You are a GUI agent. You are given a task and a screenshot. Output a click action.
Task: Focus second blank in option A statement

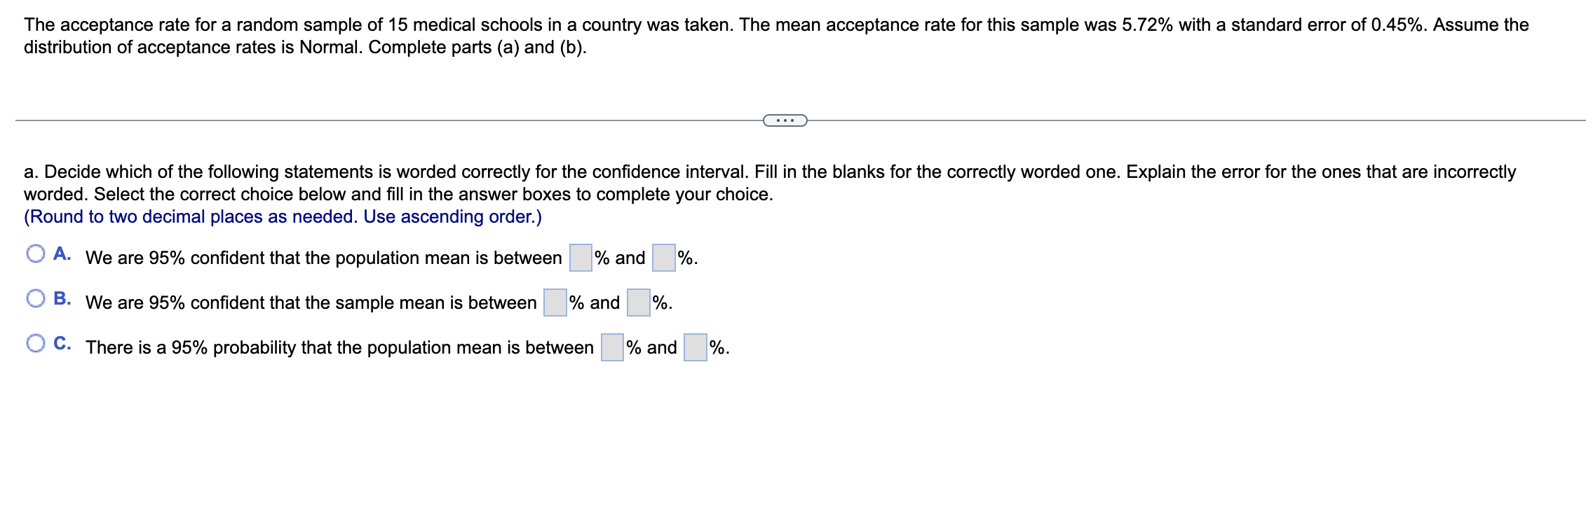pos(663,258)
